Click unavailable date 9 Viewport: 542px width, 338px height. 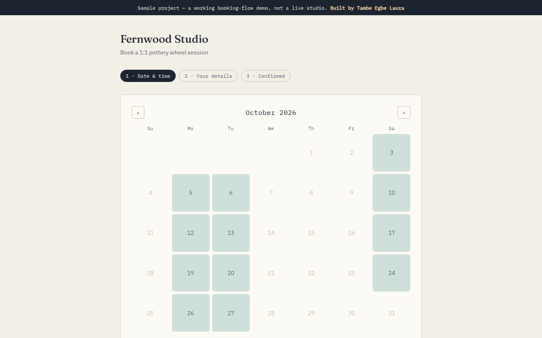(x=351, y=193)
